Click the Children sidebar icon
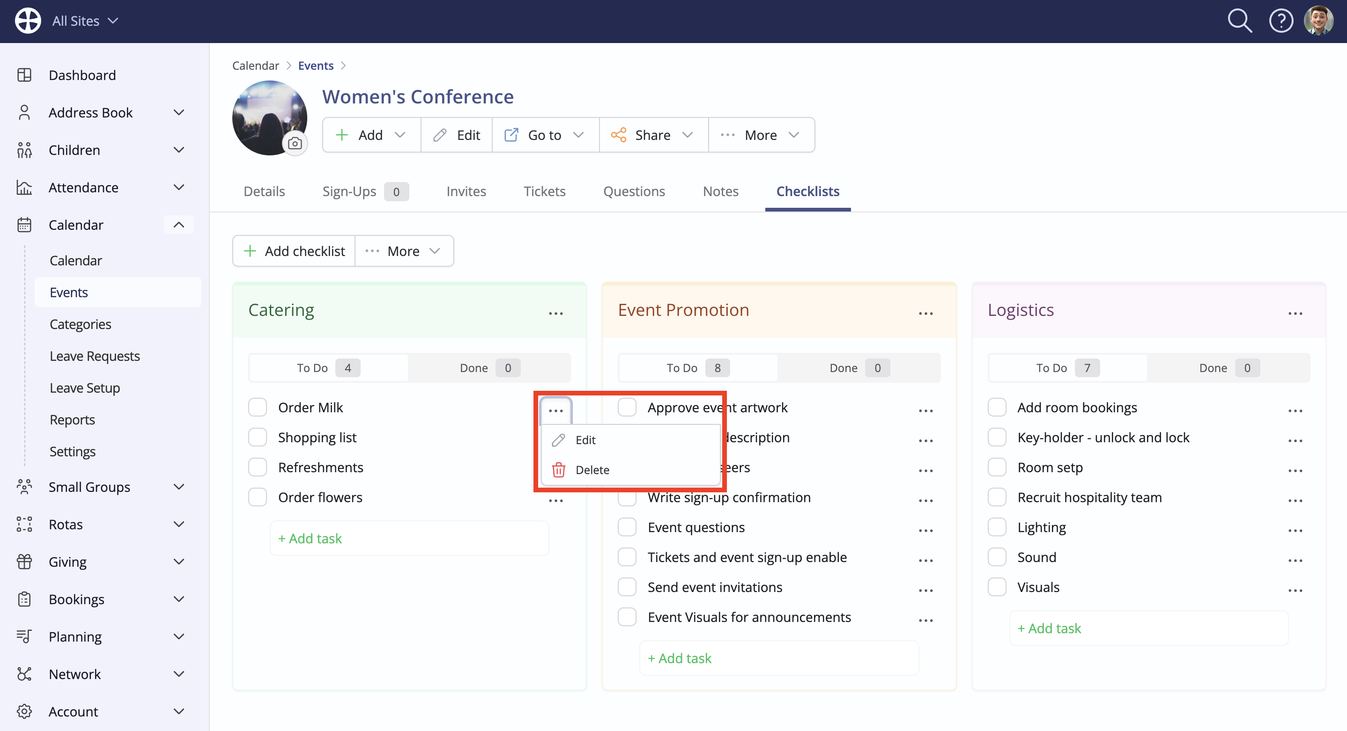Screen dimensions: 1347x731 click(24, 150)
